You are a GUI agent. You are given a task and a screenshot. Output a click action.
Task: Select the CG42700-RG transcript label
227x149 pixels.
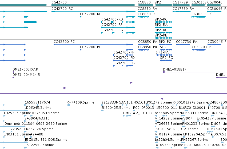tap(112, 30)
